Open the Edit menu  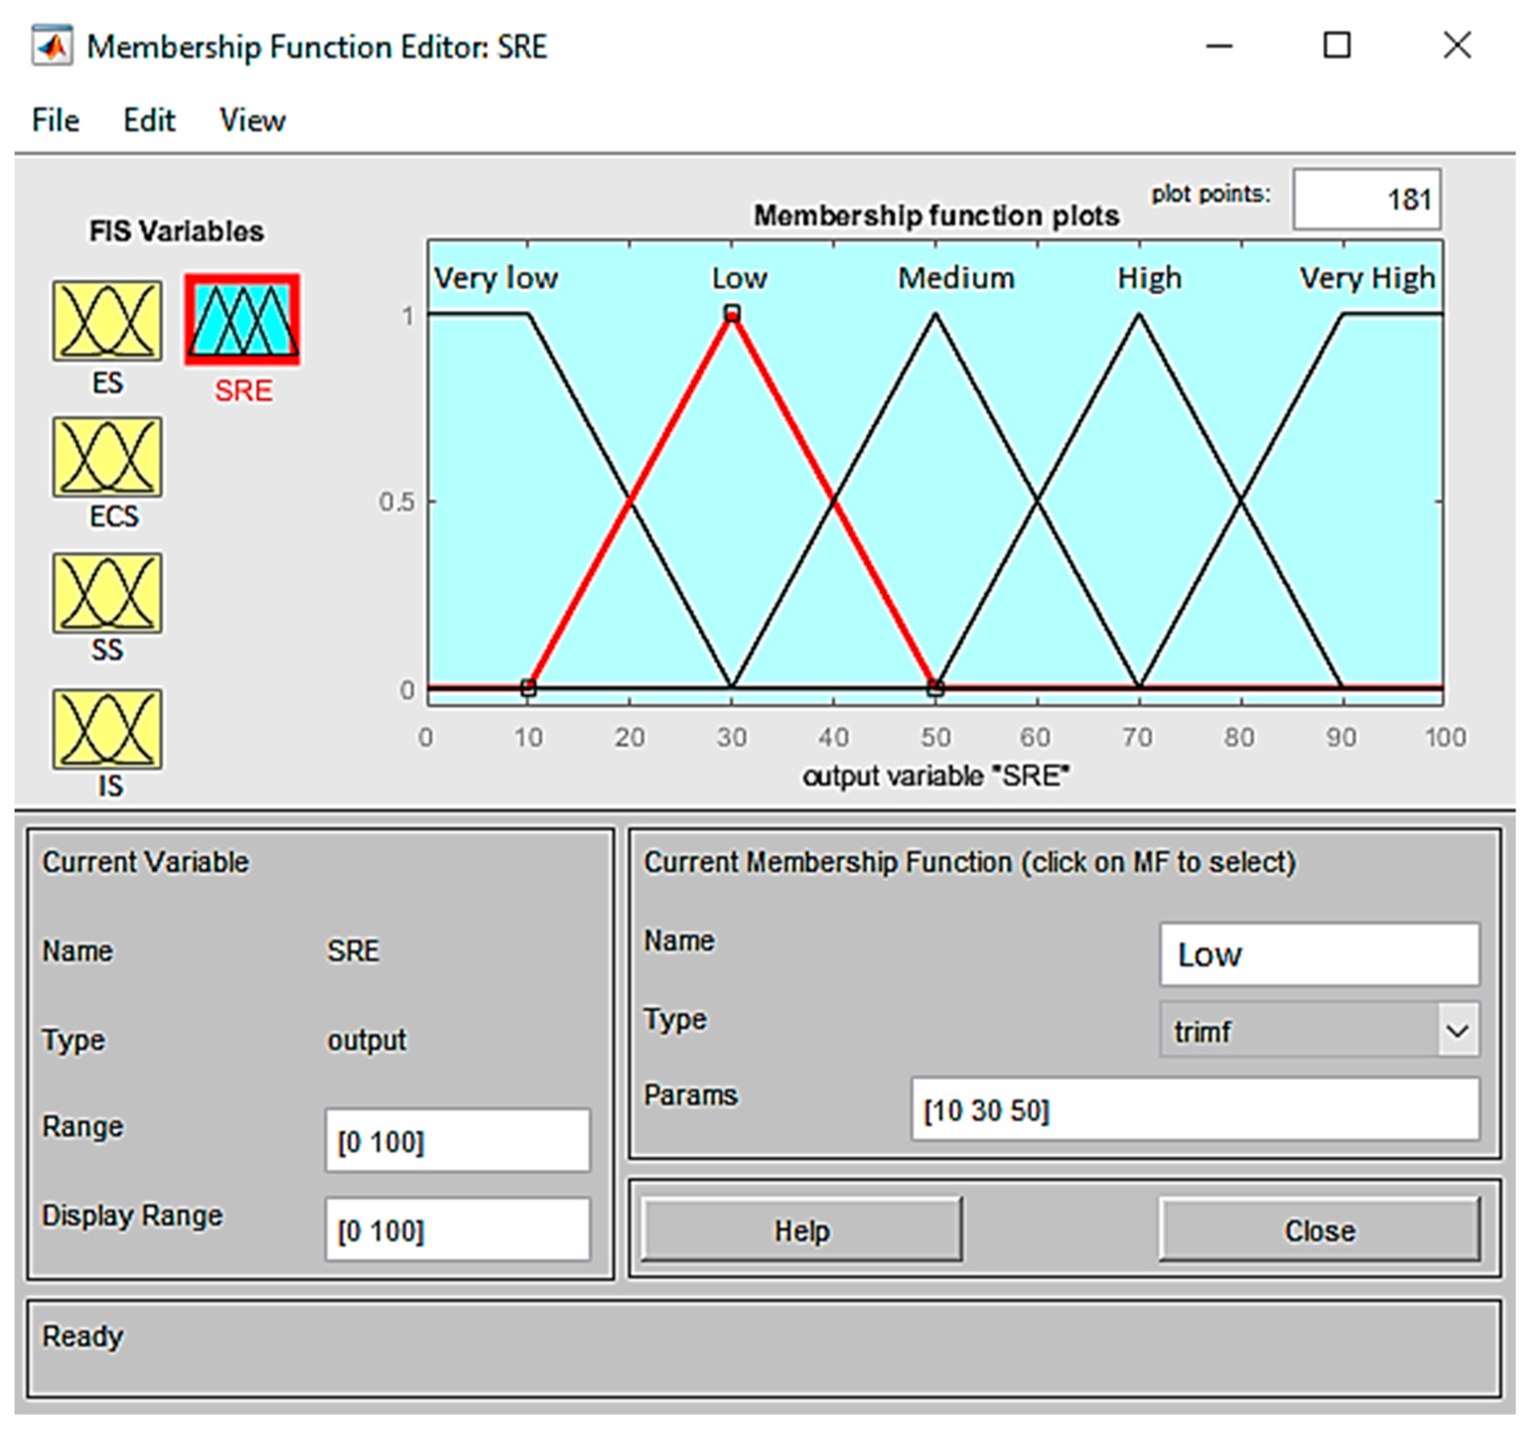(x=149, y=120)
